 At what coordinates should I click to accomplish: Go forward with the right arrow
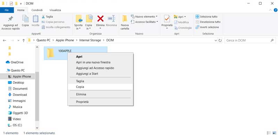coord(13,40)
